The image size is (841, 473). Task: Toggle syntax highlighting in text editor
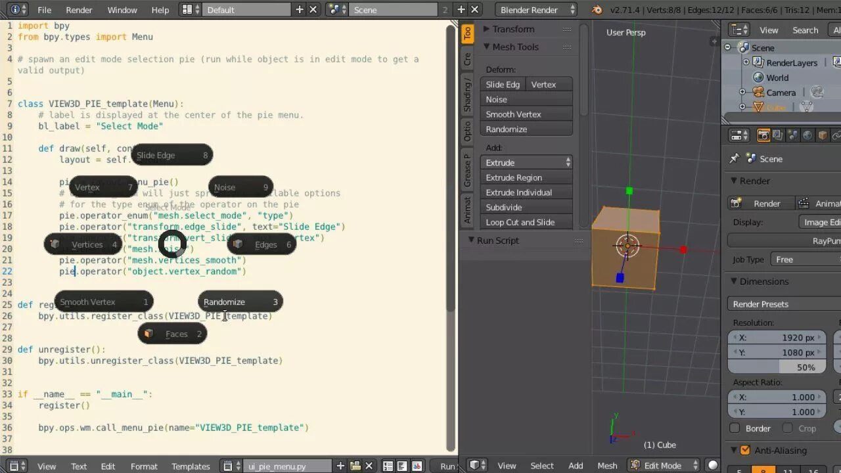[417, 466]
